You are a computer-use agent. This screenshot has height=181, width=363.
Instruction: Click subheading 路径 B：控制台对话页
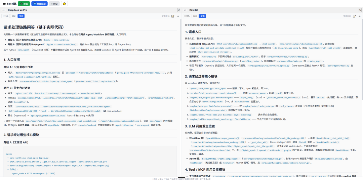[17, 88]
